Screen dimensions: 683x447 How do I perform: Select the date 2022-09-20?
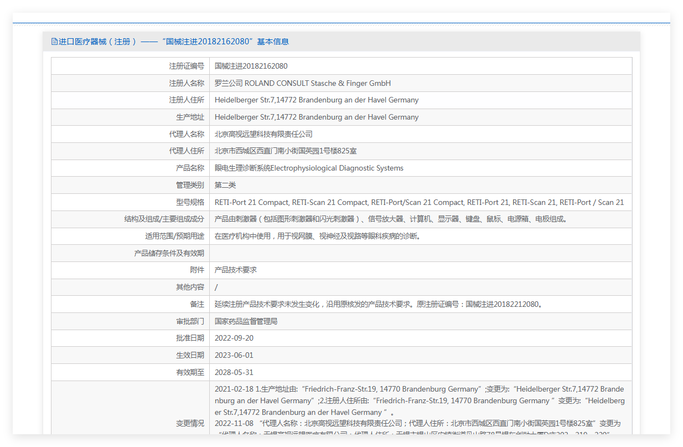(x=234, y=338)
